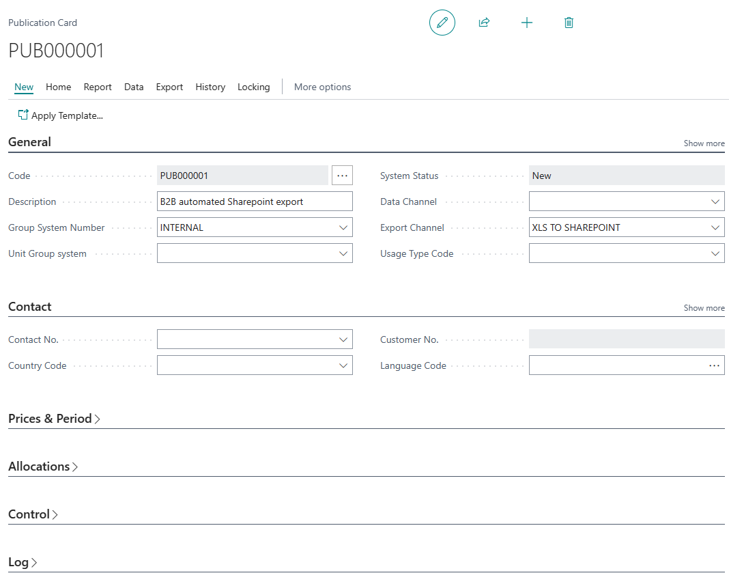Collapse the Contact section header
The image size is (729, 584).
click(30, 306)
